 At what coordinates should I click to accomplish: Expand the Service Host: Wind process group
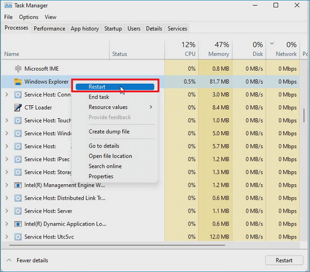[7, 133]
